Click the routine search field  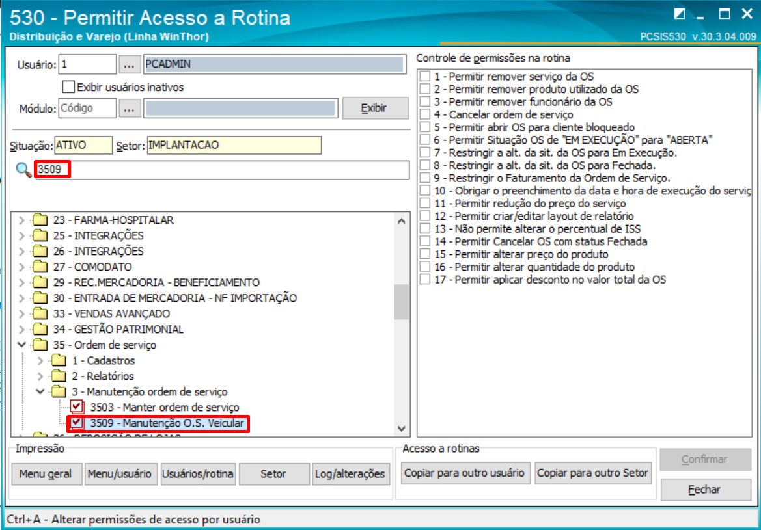[x=222, y=170]
